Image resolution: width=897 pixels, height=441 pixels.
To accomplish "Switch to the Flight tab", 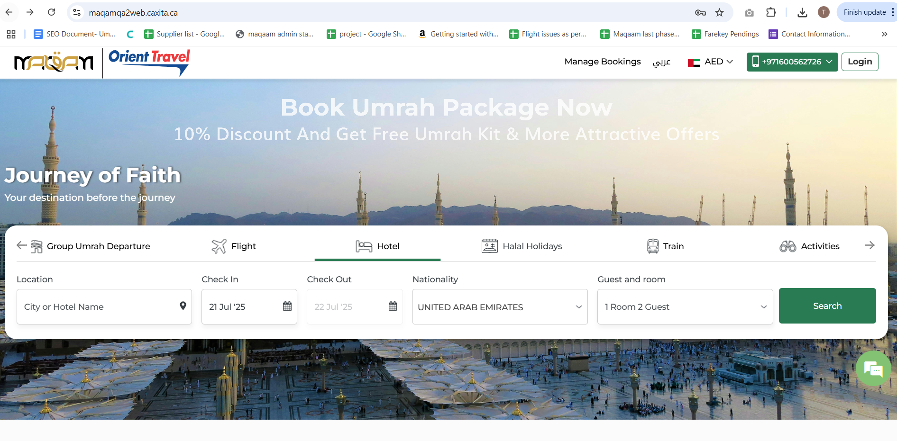I will coord(234,246).
